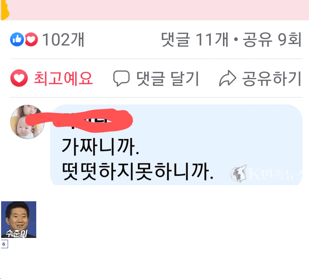The height and width of the screenshot is (279, 309).
Task: Click the K민족뉴스 watermark text
Action: pos(275,174)
